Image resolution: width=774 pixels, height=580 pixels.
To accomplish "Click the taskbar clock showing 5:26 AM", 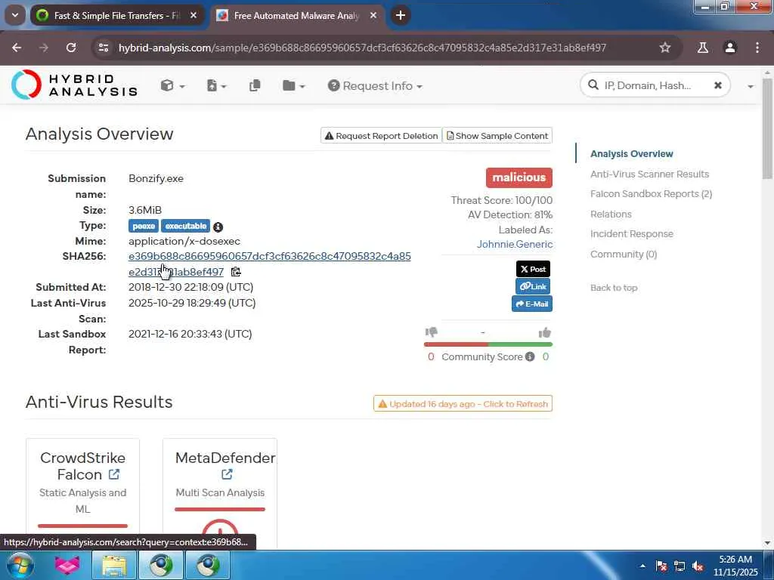I will coord(735,566).
